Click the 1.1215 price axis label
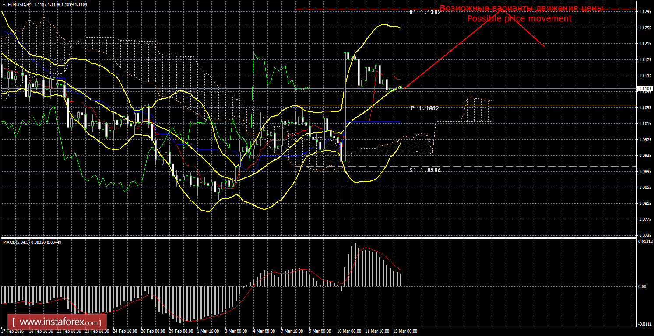This screenshot has height=336, width=654. (x=645, y=44)
